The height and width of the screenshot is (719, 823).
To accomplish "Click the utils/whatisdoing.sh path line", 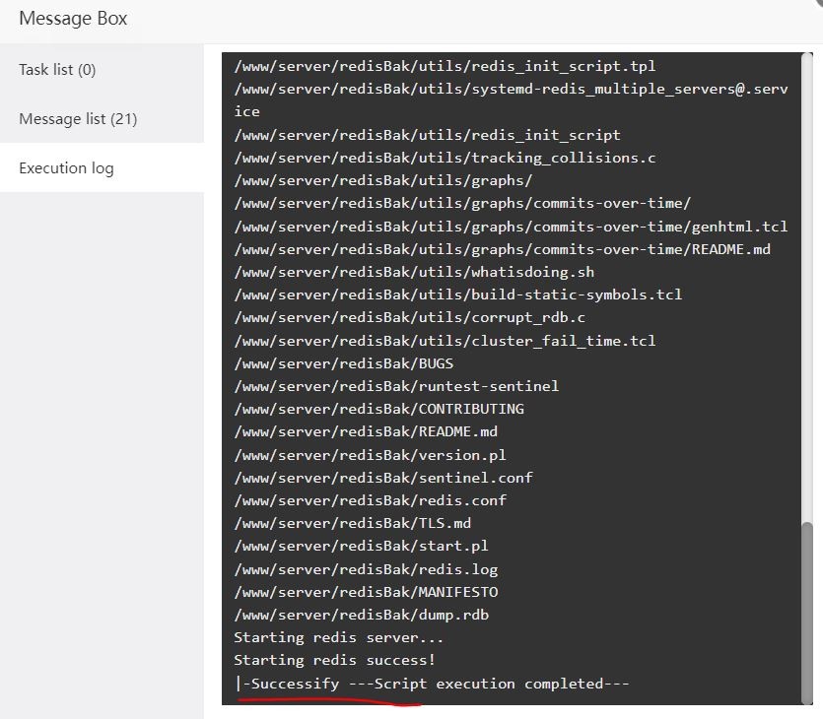I will click(x=414, y=272).
